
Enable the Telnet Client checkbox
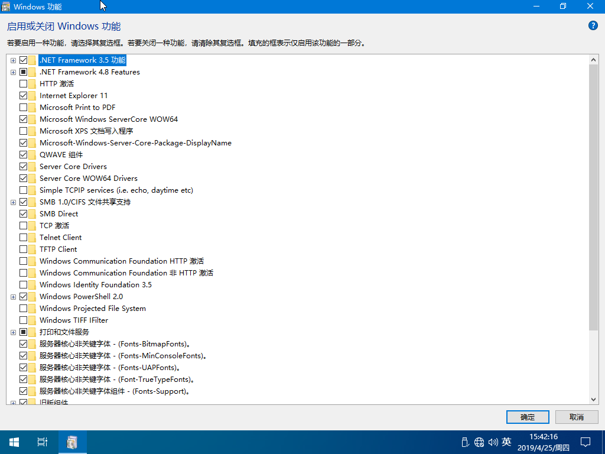tap(23, 238)
